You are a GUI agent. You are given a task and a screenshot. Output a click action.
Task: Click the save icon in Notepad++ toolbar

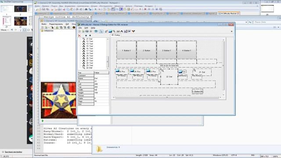tap(43, 9)
